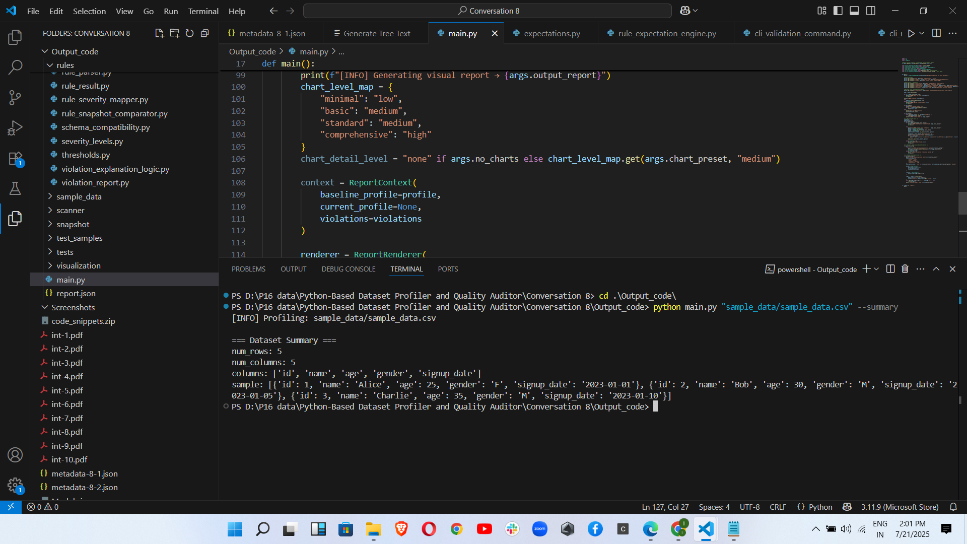Open File Explorer from taskbar
The height and width of the screenshot is (544, 967).
374,529
